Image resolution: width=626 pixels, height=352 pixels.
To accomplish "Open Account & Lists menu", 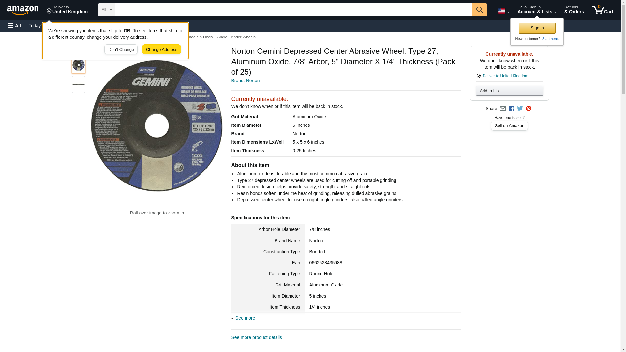I will 537,10.
